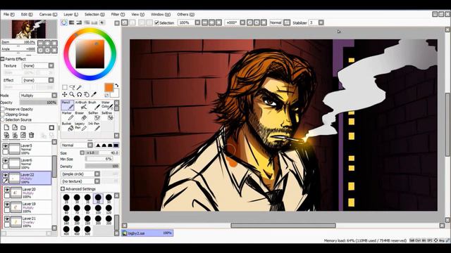Pick the Rotate view tool
The width and height of the screenshot is (451, 253).
79,94
